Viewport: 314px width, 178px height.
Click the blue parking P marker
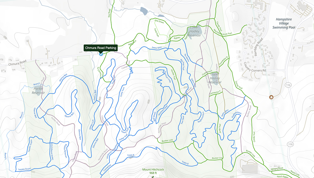tap(100, 54)
